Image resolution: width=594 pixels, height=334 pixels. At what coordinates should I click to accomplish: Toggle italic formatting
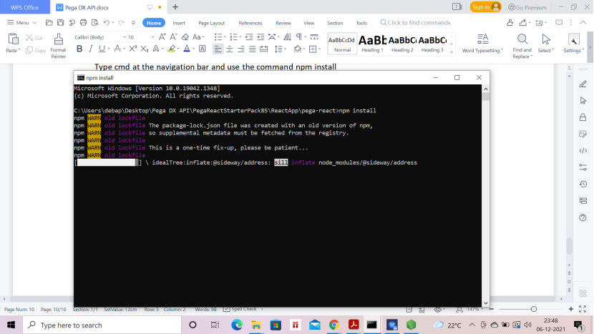91,49
